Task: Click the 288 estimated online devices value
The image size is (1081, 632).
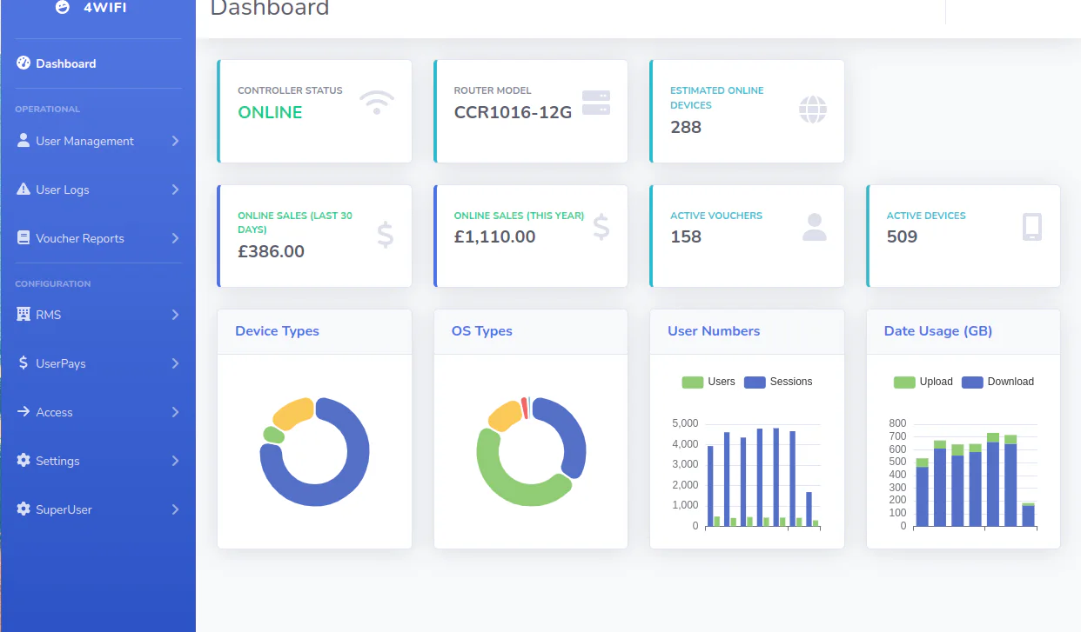Action: coord(686,127)
